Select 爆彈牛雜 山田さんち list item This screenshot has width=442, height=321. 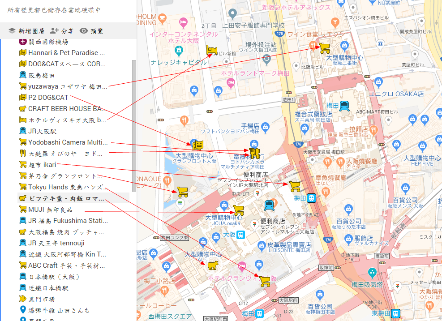pyautogui.click(x=54, y=310)
